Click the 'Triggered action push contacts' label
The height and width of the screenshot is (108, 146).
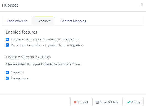point(45,39)
